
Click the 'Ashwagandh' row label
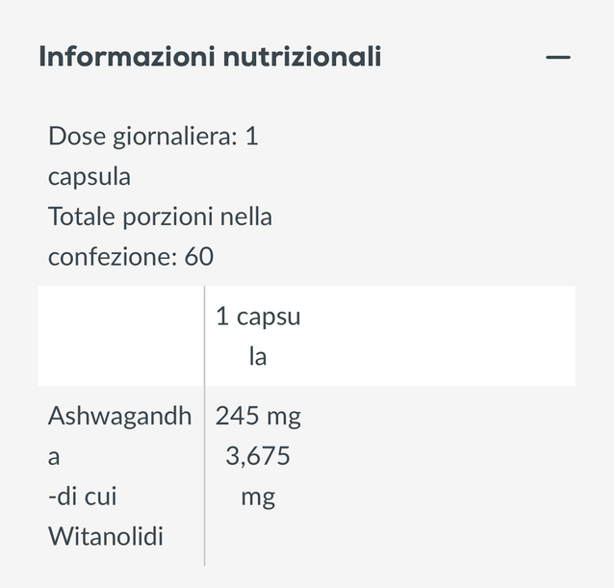tap(120, 417)
